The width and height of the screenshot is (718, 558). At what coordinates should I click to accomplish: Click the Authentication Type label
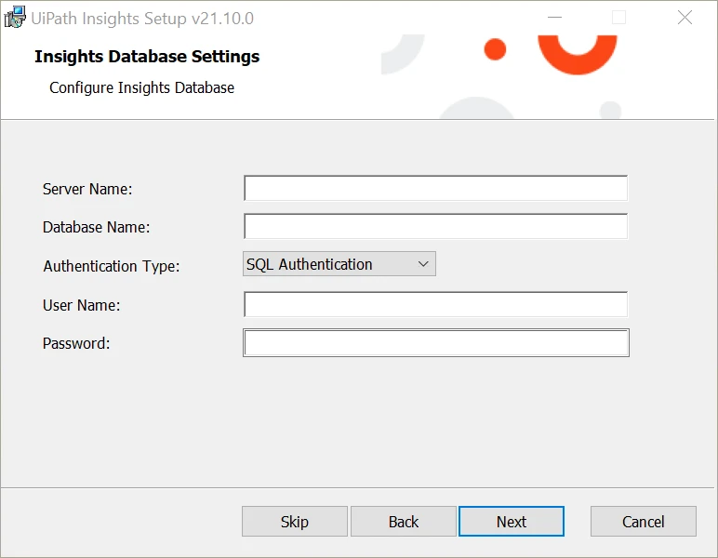(x=112, y=266)
